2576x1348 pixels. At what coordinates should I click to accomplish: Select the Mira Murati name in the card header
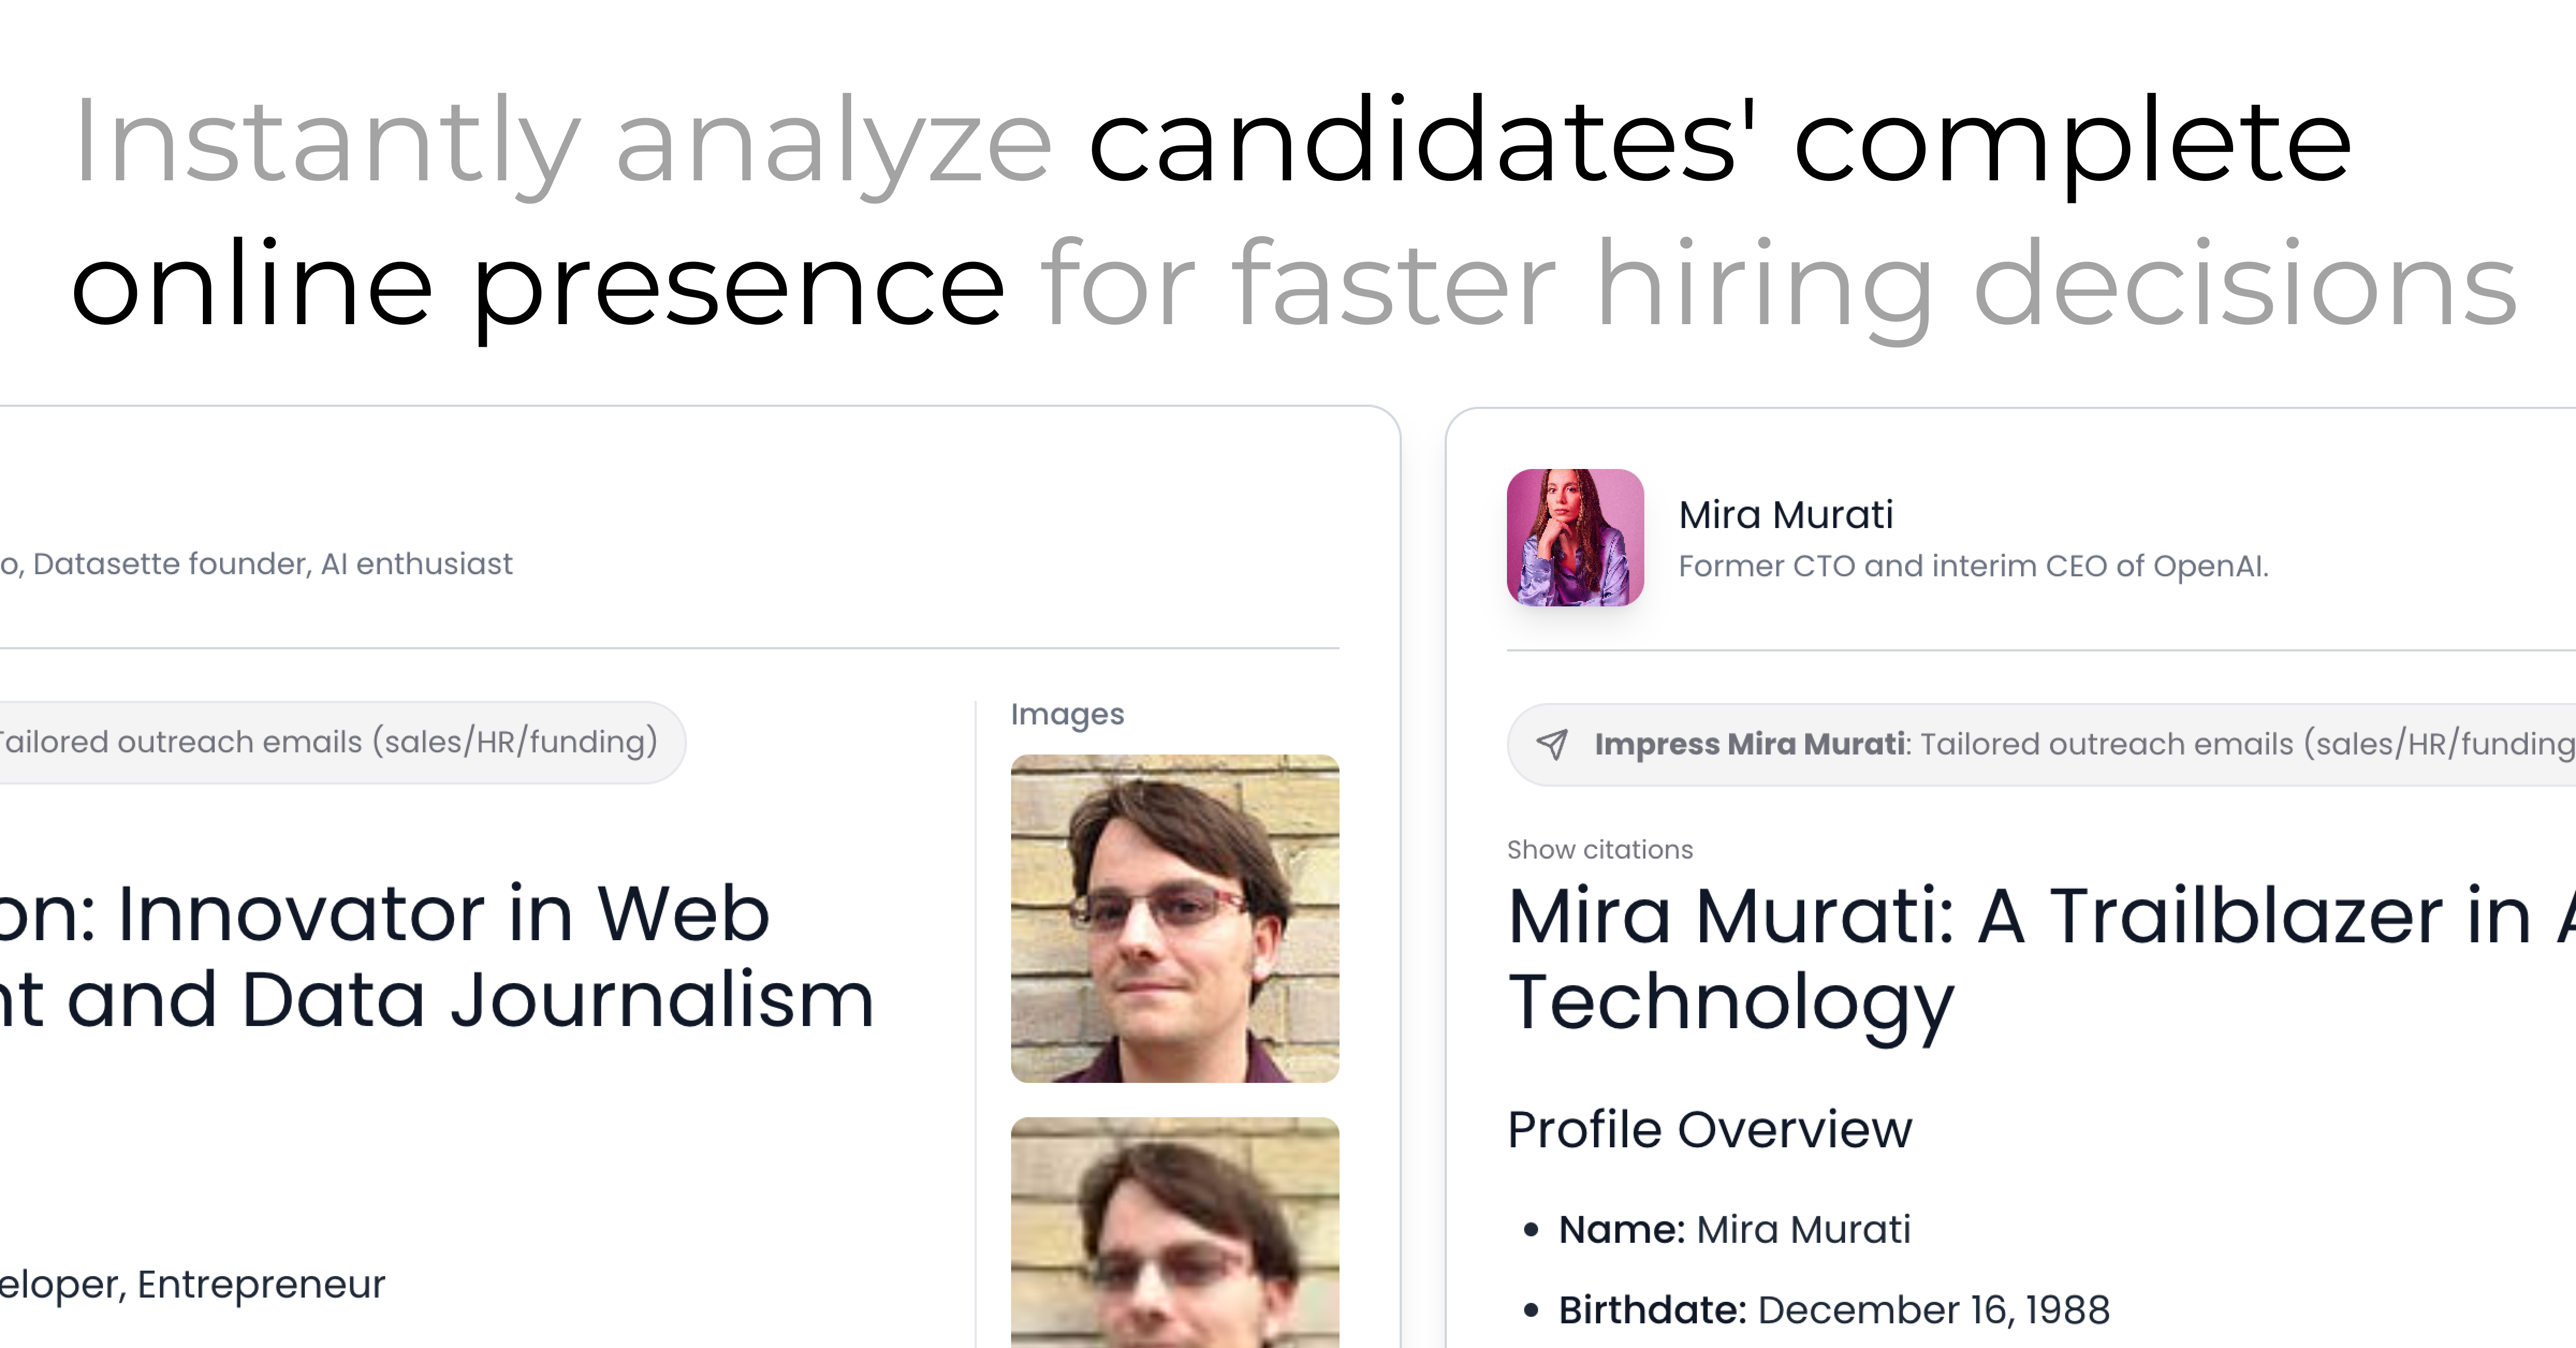[1785, 515]
